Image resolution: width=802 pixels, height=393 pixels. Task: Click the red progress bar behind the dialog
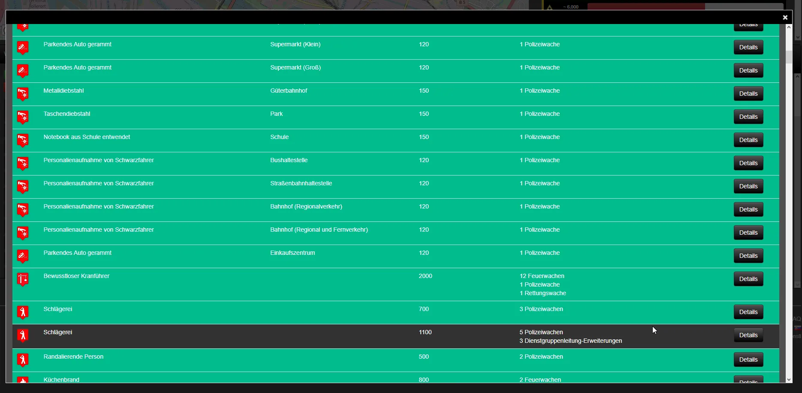click(646, 6)
